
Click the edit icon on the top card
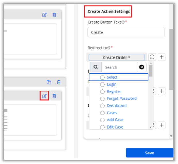pos(44,15)
